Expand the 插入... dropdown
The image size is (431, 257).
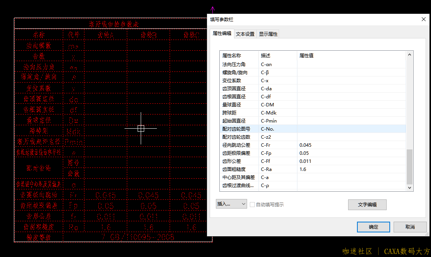[x=231, y=204]
